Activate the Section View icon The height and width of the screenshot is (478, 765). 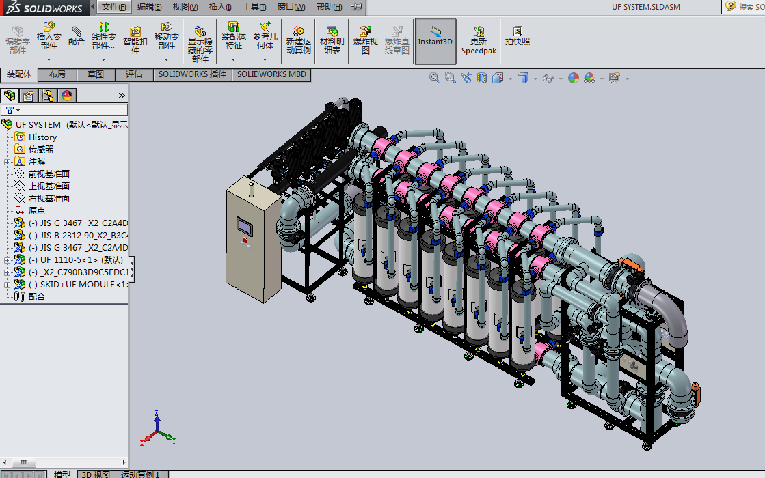(x=482, y=79)
